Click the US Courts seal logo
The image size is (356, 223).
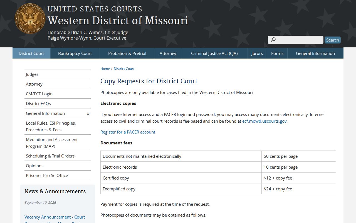coord(30,19)
